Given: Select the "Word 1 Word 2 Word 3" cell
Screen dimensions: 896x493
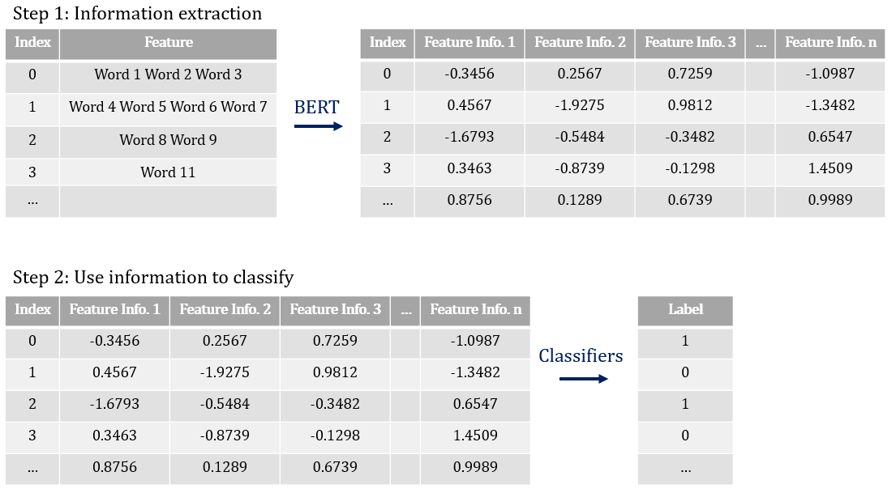Looking at the screenshot, I should (x=168, y=74).
